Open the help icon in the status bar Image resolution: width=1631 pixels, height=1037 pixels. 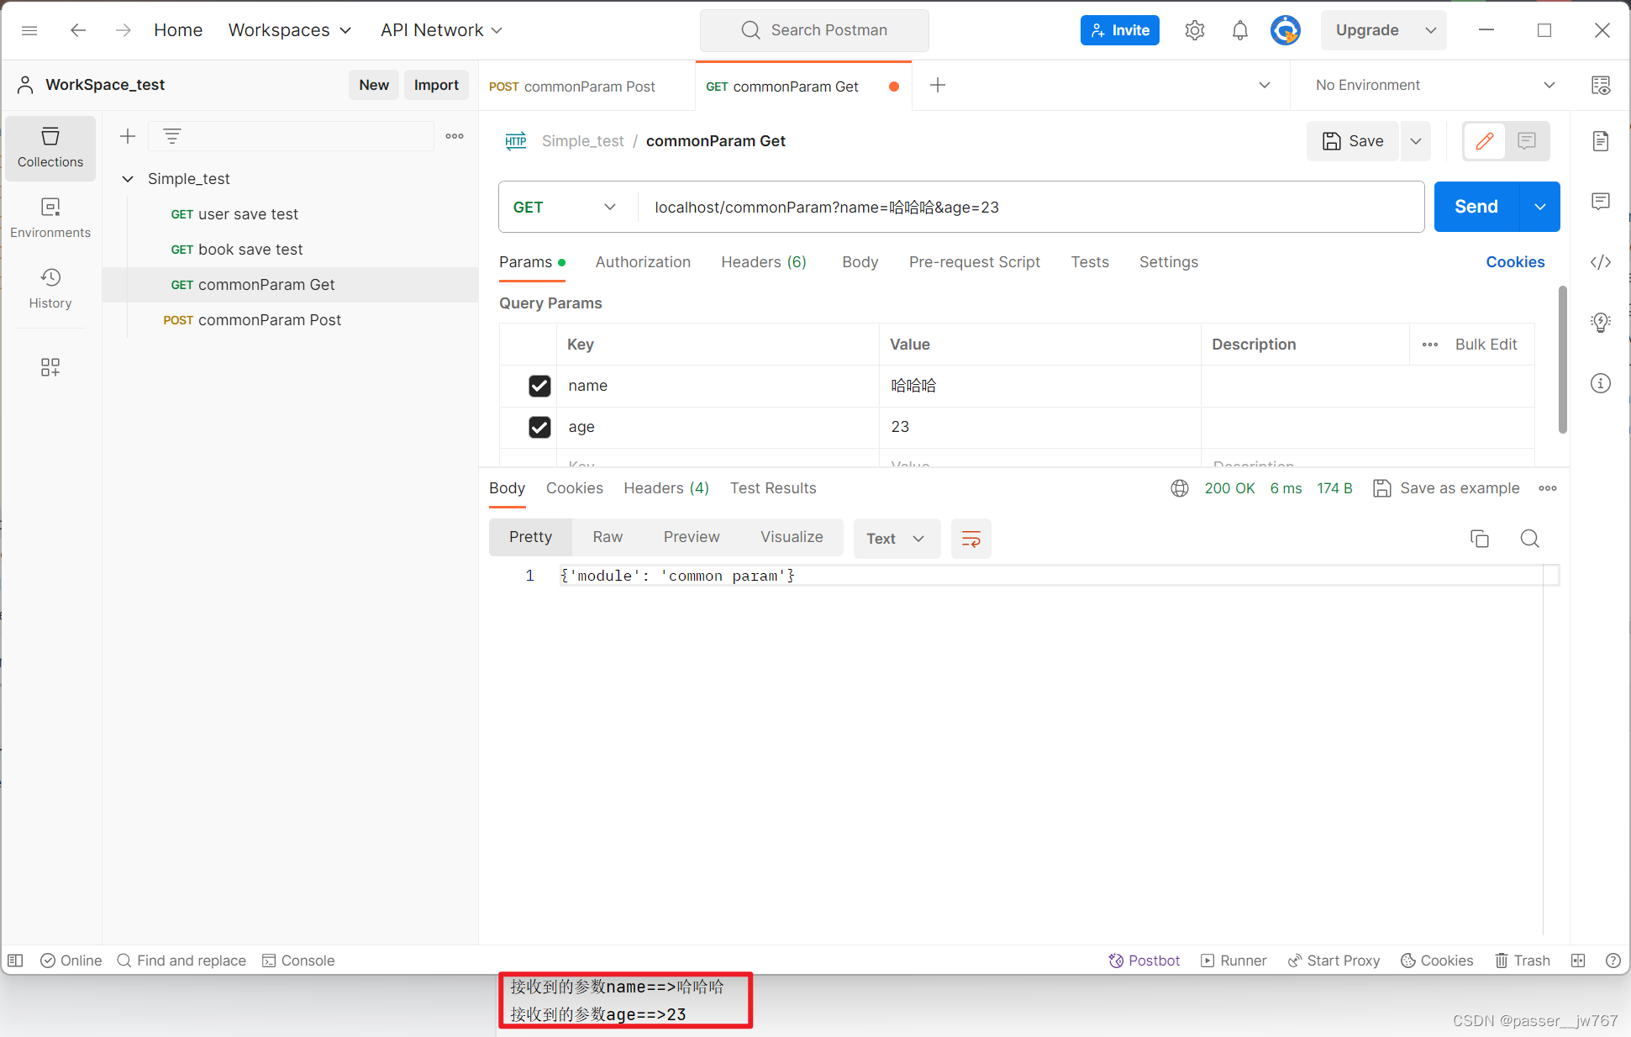(1613, 961)
